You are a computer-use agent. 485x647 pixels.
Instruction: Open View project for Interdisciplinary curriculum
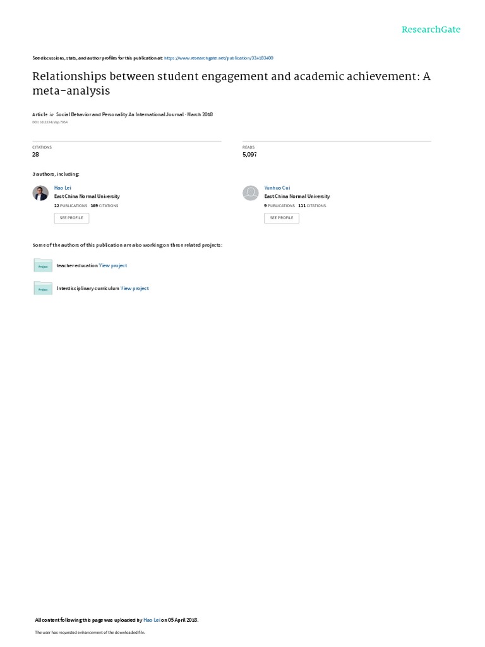click(135, 288)
